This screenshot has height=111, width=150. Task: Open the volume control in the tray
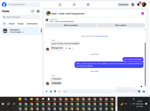point(134,104)
